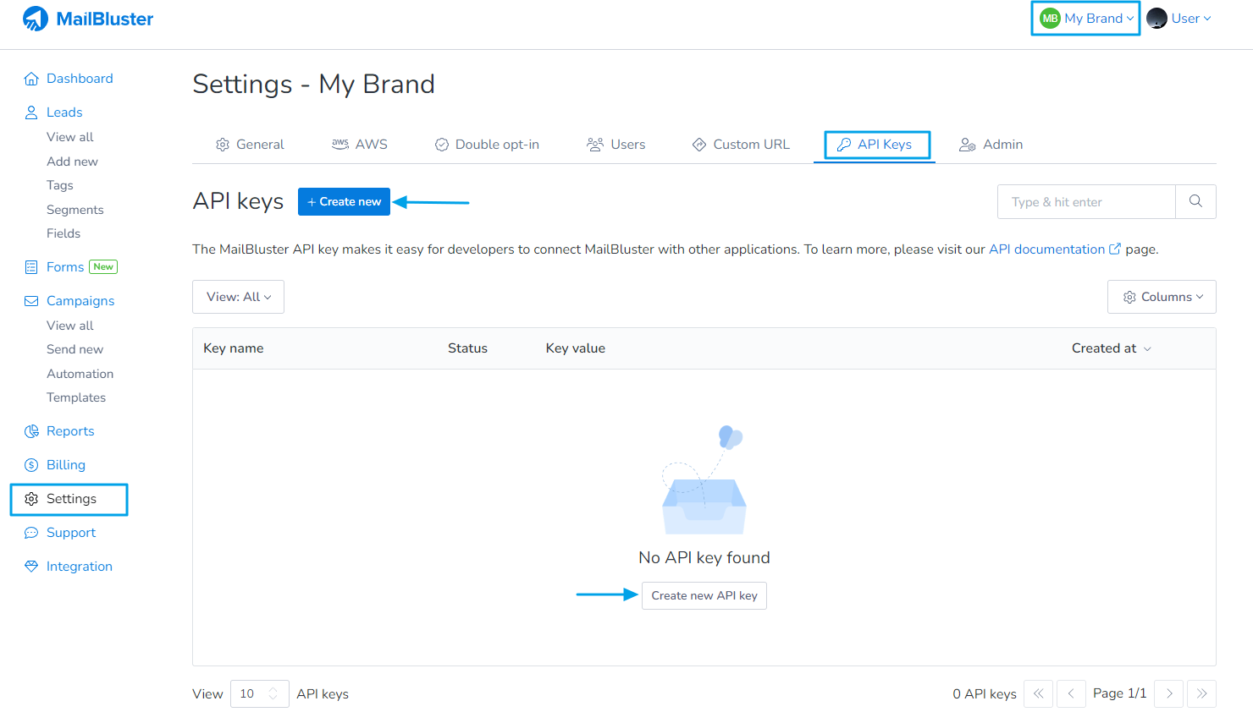The height and width of the screenshot is (723, 1253).
Task: Click the MailBluster logo icon
Action: coord(36,19)
